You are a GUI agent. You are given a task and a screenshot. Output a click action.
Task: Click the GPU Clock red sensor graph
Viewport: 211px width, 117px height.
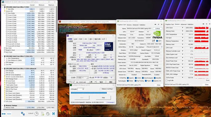pos(202,28)
